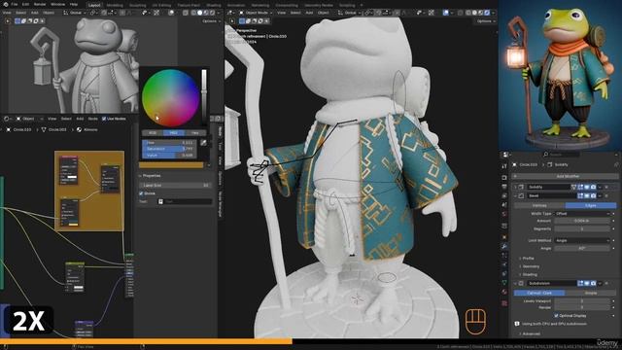The height and width of the screenshot is (350, 622).
Task: Collapse the Bevel modifier panel
Action: coord(515,196)
